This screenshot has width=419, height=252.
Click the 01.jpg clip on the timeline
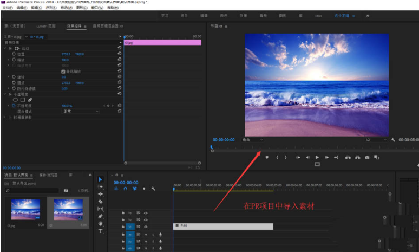point(222,227)
